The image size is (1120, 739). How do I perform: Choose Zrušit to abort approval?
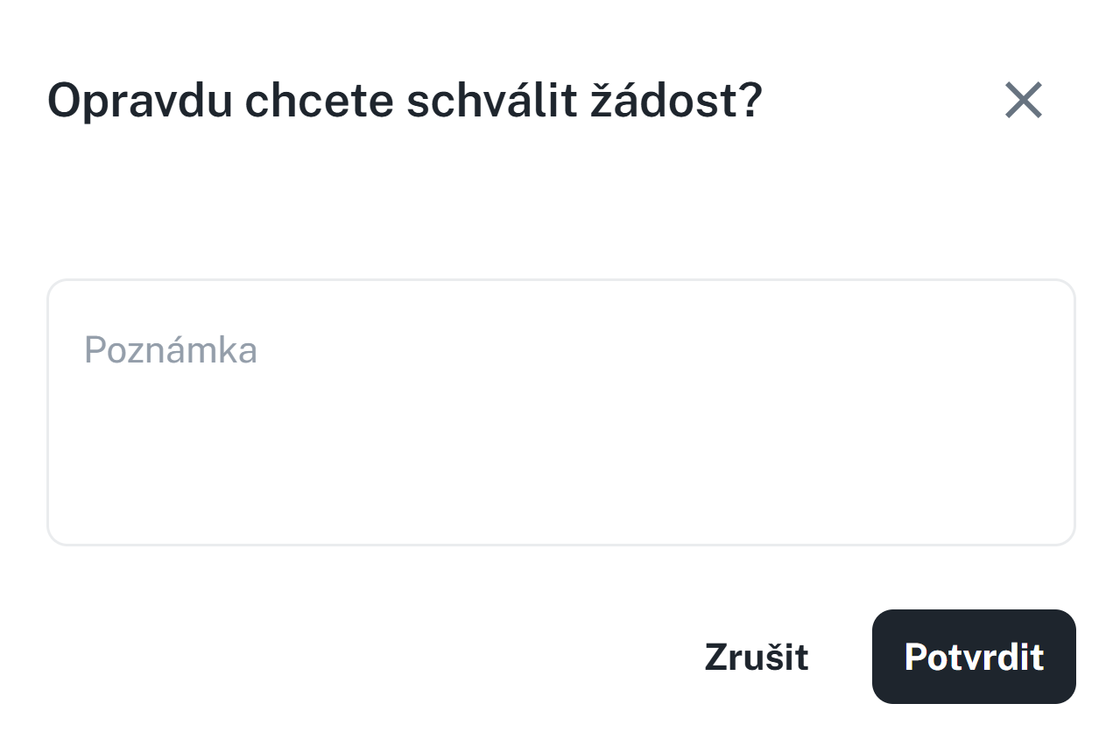756,657
